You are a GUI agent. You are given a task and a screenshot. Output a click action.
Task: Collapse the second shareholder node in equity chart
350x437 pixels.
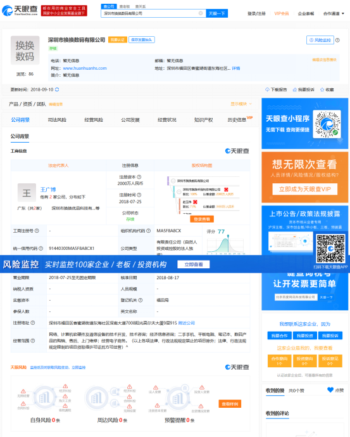pos(179,192)
